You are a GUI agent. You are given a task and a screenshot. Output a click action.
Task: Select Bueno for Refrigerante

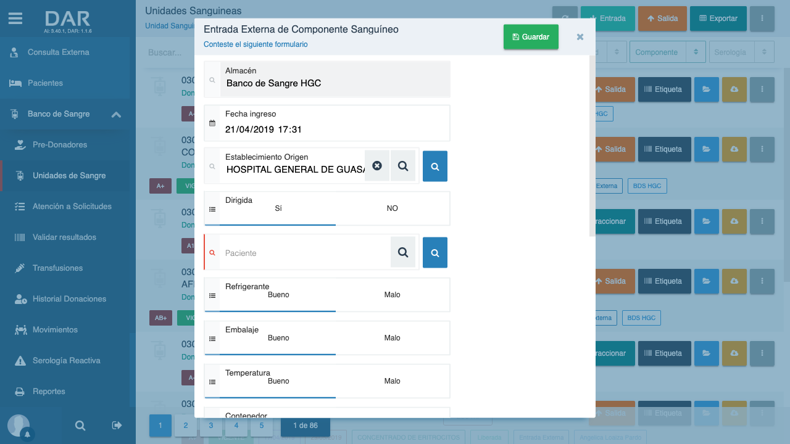[x=278, y=295]
